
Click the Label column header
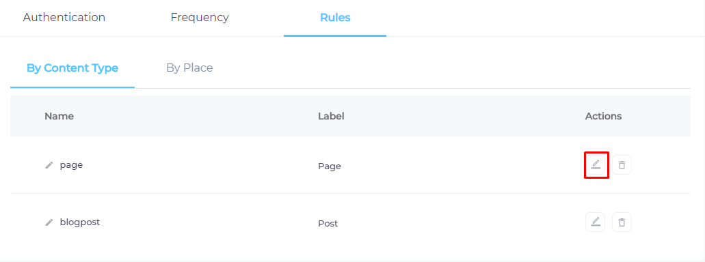[331, 116]
